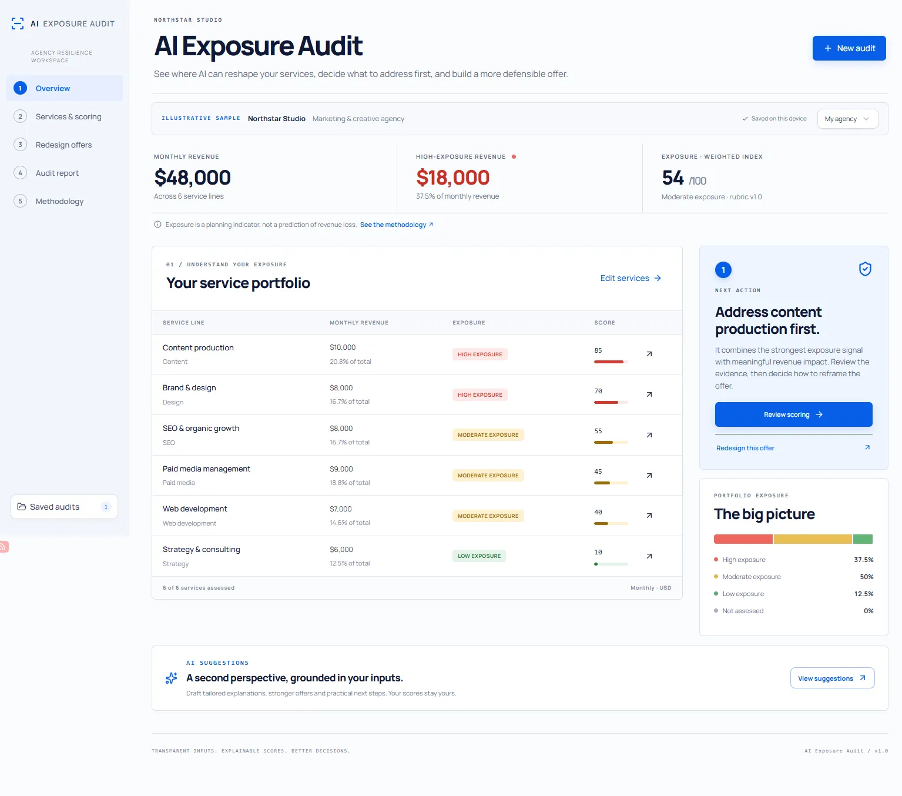Click the green low exposure bar segment
902x796 pixels.
[863, 539]
